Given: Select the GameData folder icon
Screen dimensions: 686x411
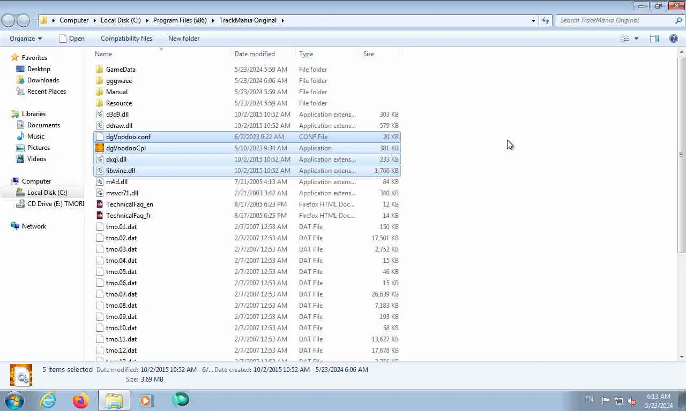Looking at the screenshot, I should pos(99,70).
